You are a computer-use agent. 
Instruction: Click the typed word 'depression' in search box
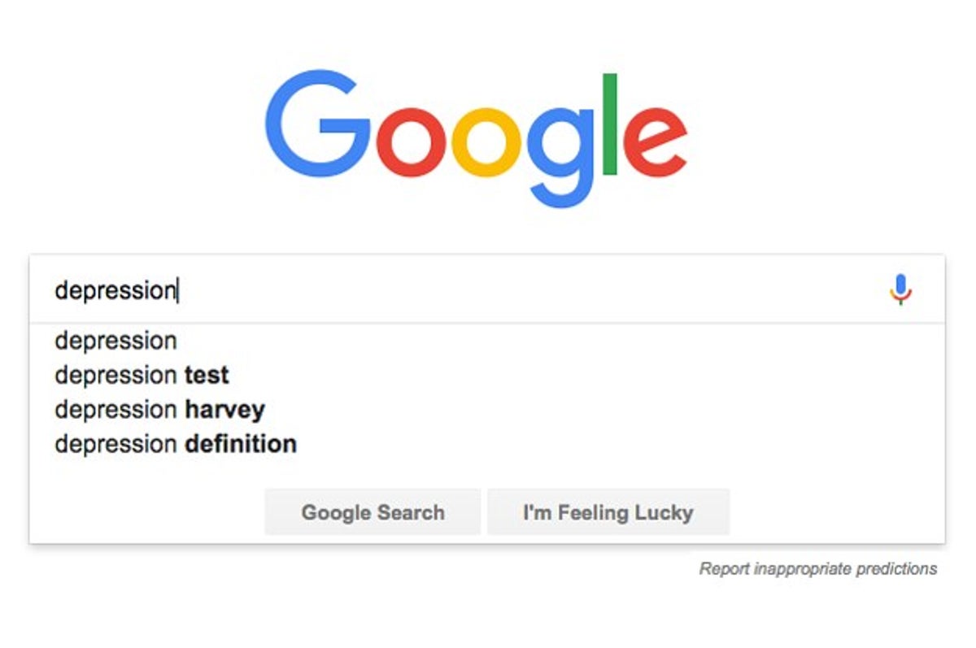click(115, 290)
